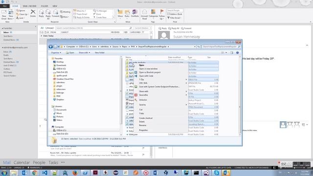Click the Meeting button in Respond group
This screenshot has height=176, width=313.
65,12
